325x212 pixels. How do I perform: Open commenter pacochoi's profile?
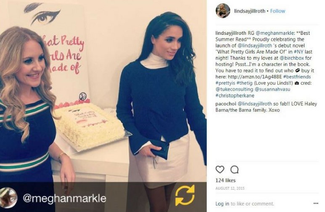226,104
